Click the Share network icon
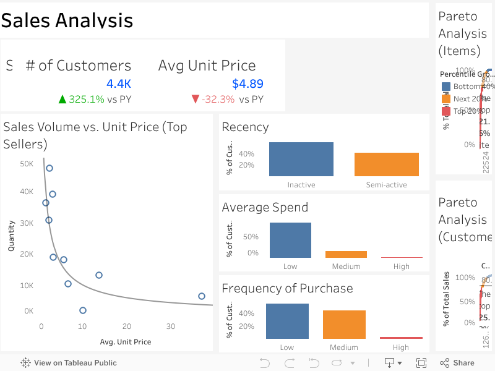 [444, 363]
